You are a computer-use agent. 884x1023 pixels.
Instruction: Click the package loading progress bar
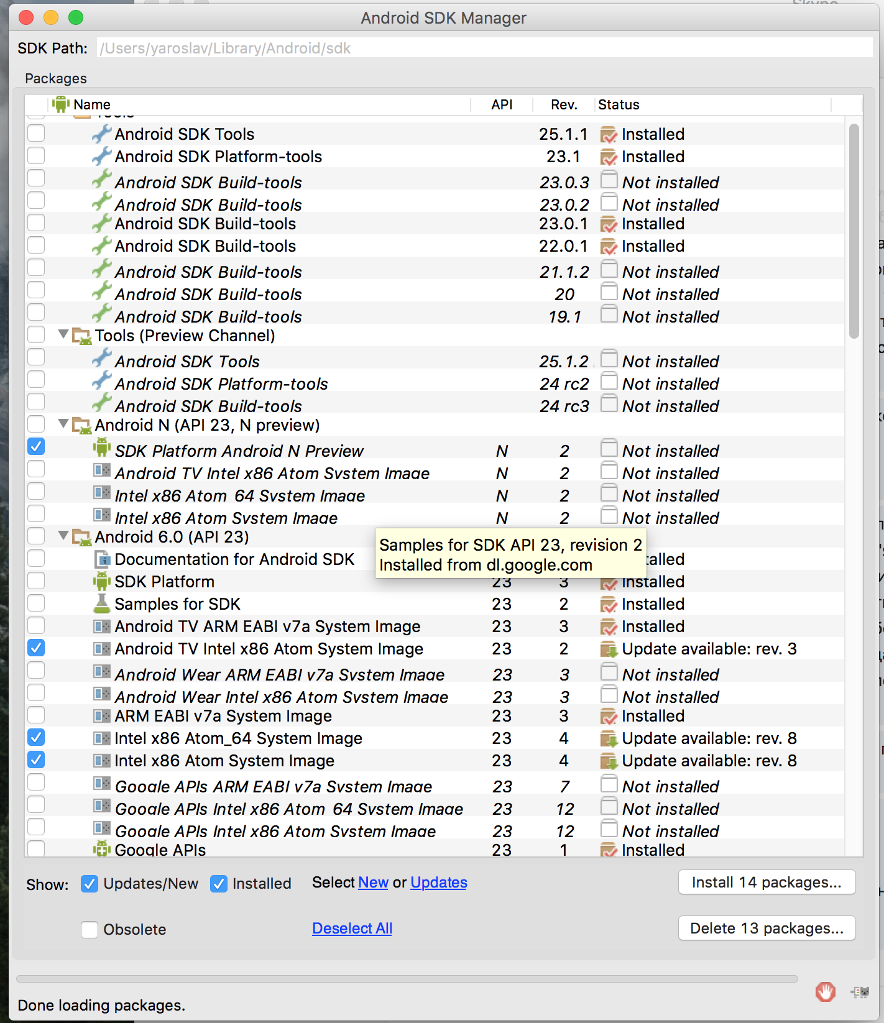[407, 979]
